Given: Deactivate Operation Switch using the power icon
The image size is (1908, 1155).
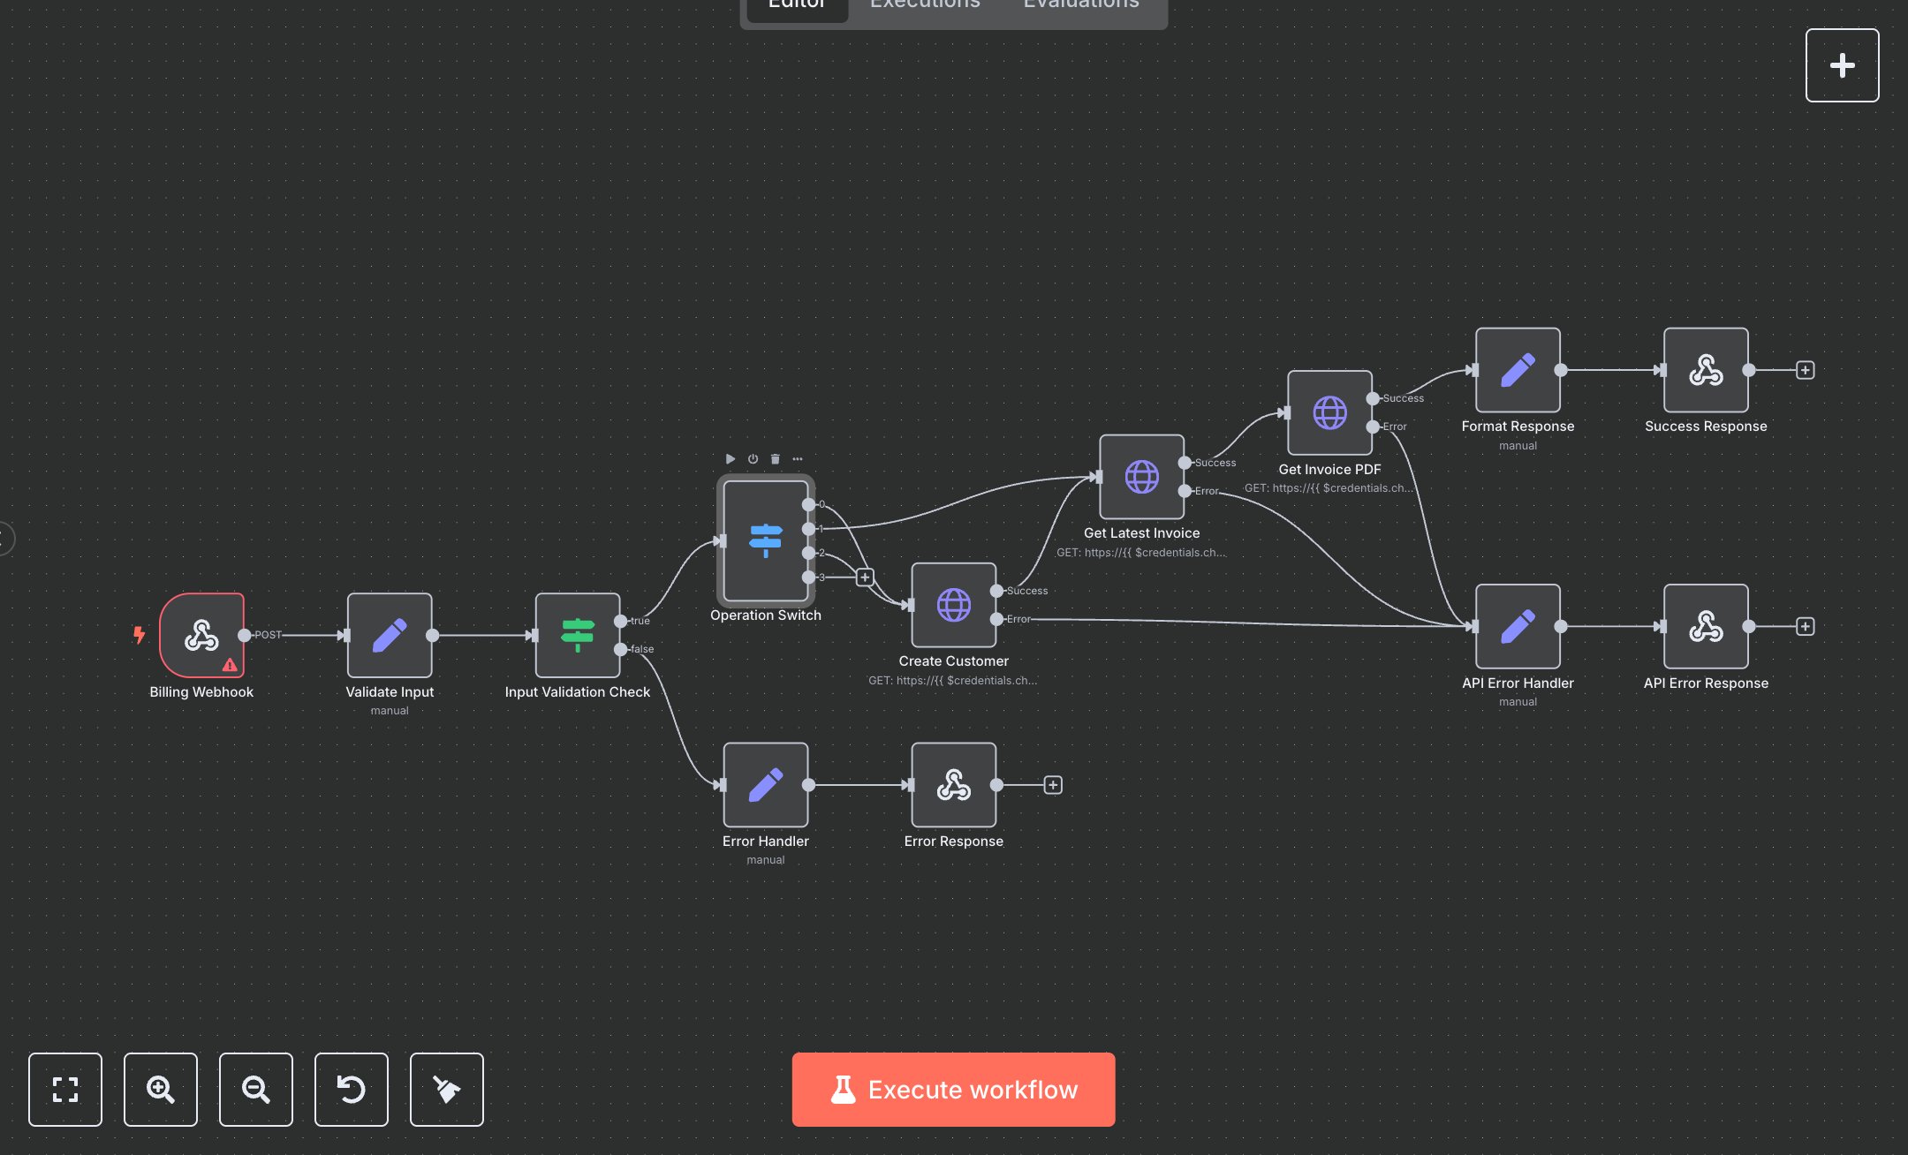Looking at the screenshot, I should [753, 459].
